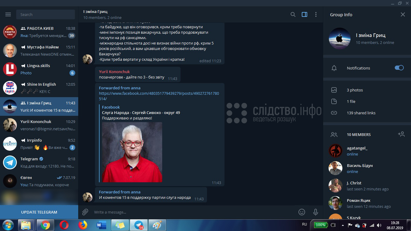
Task: Open the hamburger main menu
Action: point(8,14)
